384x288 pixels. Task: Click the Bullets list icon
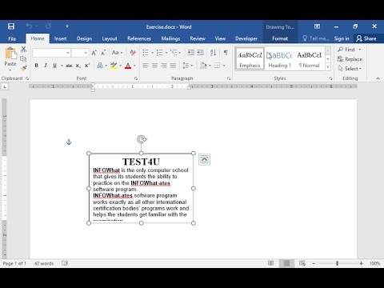click(146, 53)
